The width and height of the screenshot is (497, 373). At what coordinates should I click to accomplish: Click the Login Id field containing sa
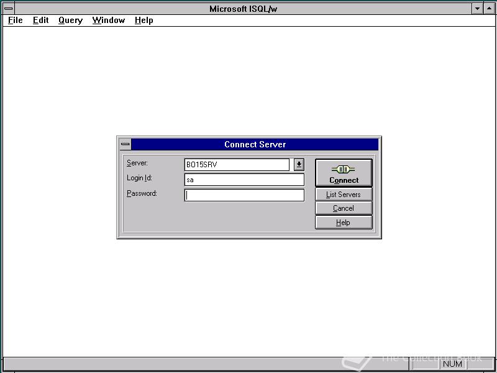tap(244, 180)
